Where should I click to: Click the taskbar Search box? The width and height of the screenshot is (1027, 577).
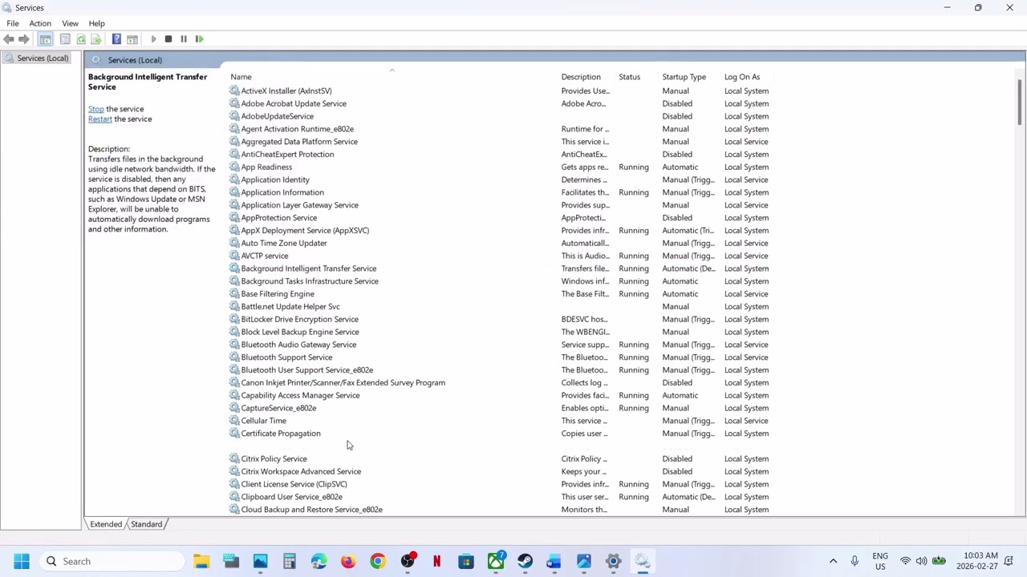(112, 561)
